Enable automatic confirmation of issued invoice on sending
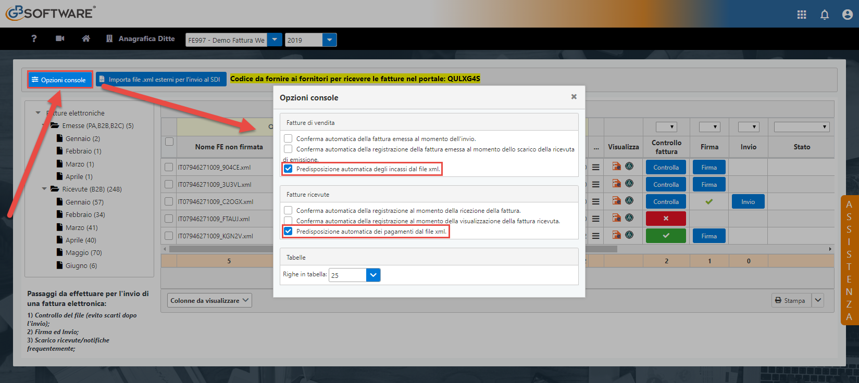This screenshot has height=383, width=859. click(x=288, y=138)
